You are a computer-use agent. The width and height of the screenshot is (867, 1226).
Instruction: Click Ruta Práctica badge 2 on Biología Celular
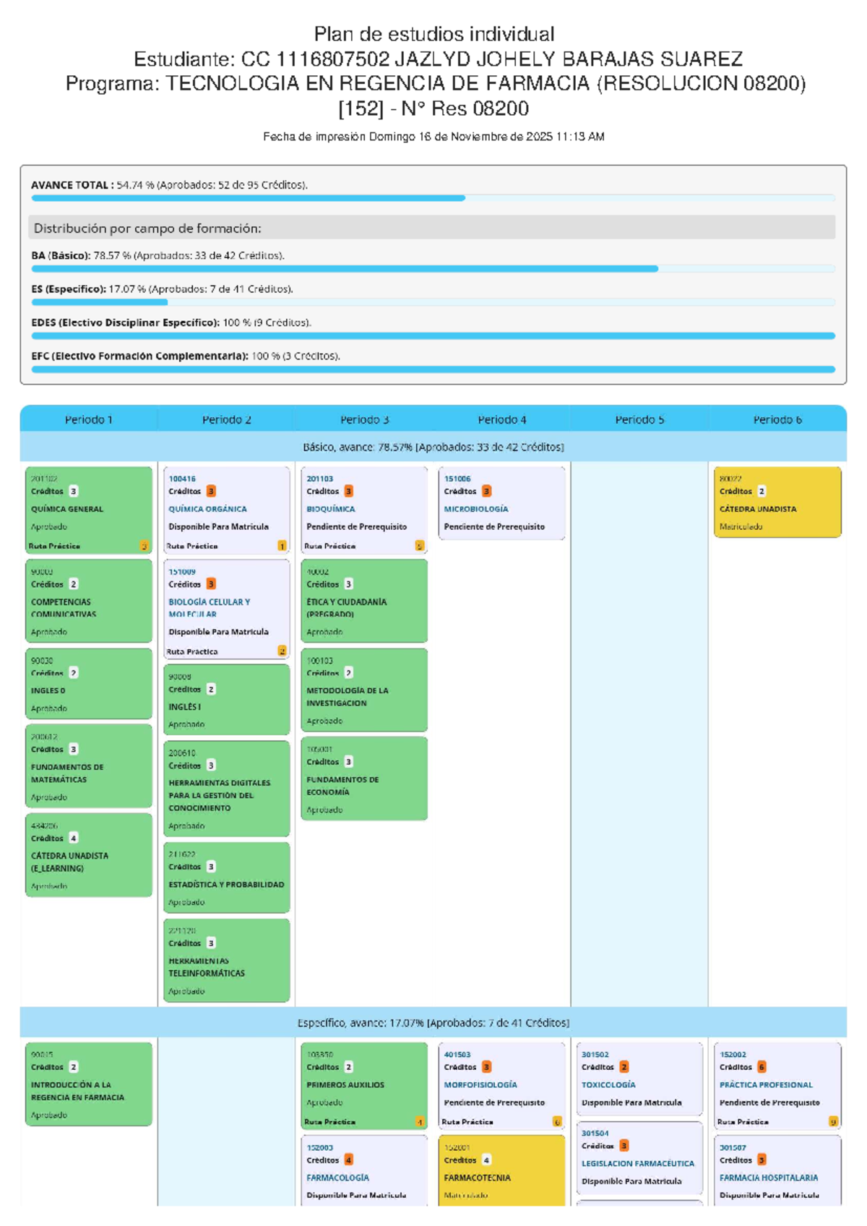tap(282, 651)
